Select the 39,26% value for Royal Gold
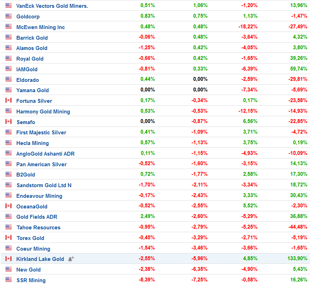The height and width of the screenshot is (285, 310). [299, 58]
